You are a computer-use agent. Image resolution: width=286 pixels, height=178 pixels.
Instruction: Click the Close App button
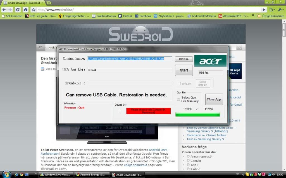214,99
